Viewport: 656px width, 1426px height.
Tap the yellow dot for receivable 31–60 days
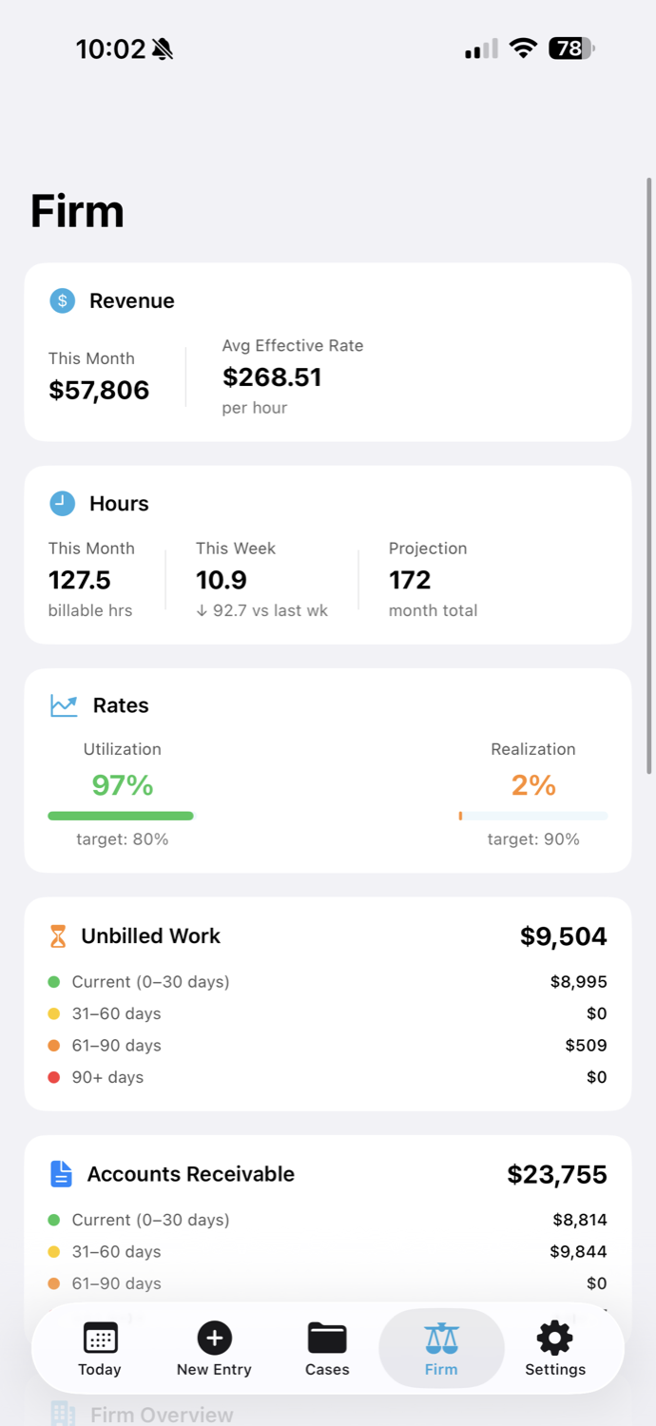point(53,1252)
